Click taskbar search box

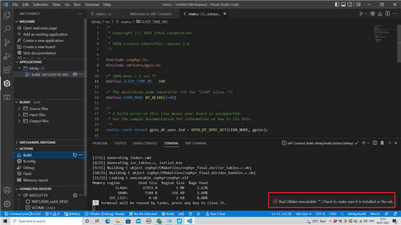pos(46,221)
